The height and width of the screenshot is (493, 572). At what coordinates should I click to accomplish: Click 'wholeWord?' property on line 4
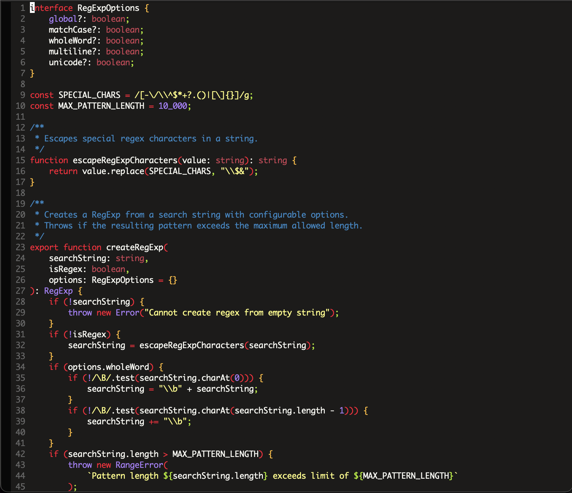pyautogui.click(x=73, y=40)
